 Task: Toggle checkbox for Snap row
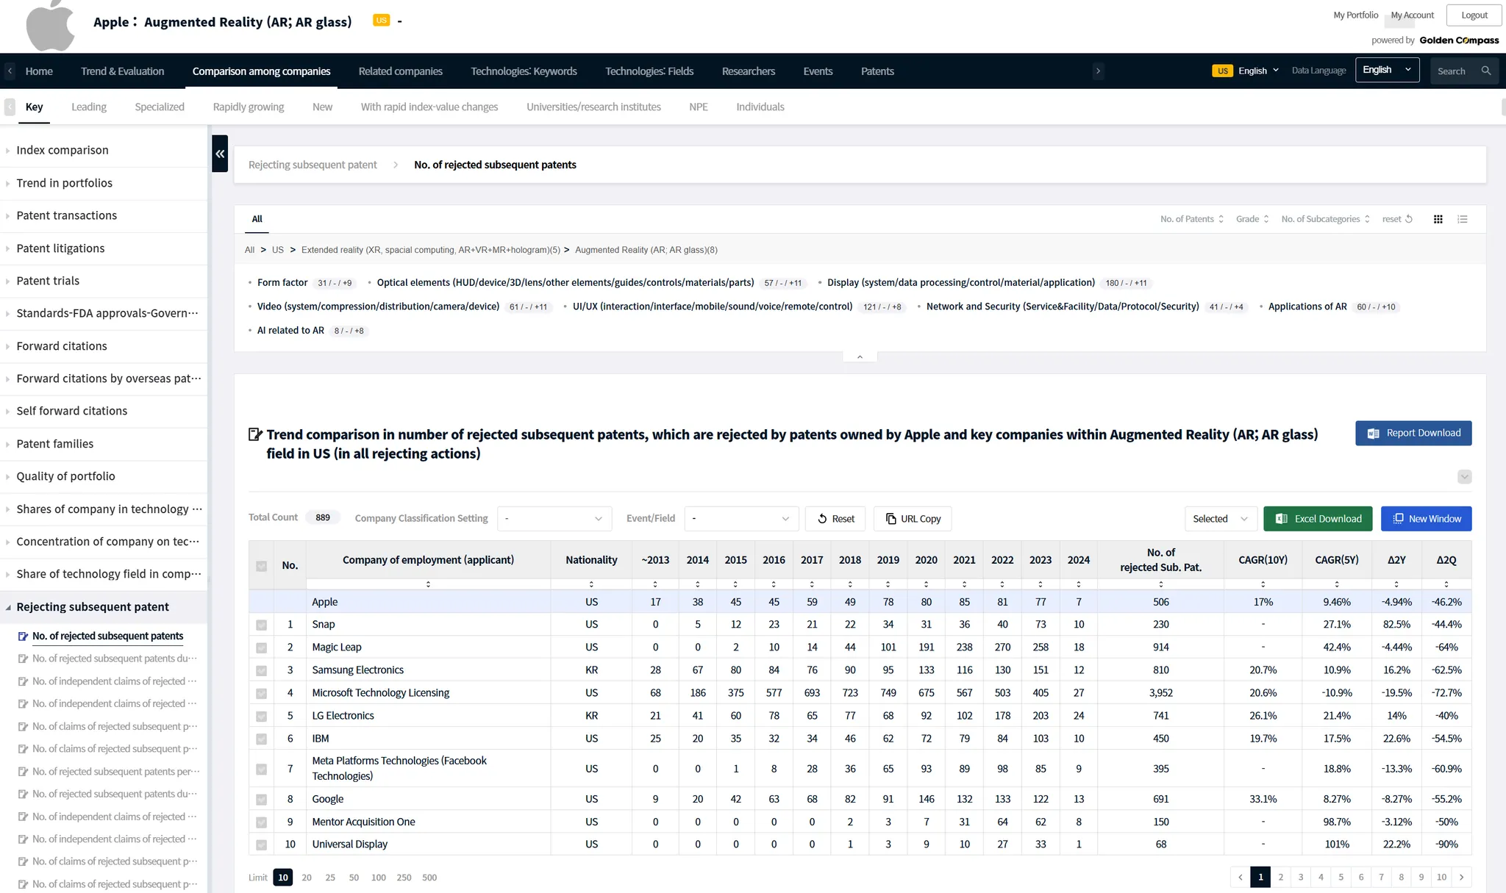pos(261,625)
